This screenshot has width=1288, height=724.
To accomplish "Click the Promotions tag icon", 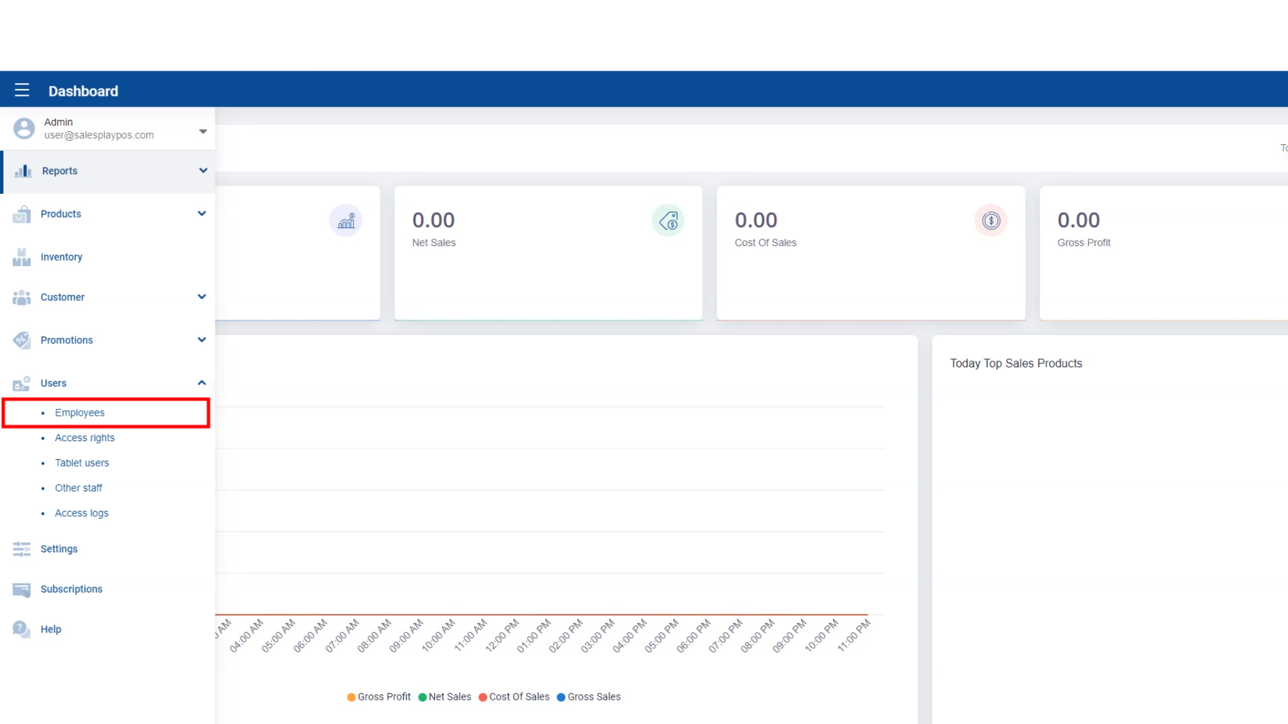I will (21, 340).
